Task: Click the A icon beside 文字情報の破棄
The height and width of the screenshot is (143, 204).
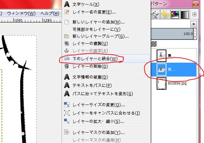Action: [67, 77]
